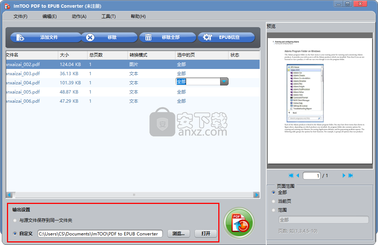The image size is (378, 245).
Task: Open the 文件(F) menu
Action: (x=20, y=17)
